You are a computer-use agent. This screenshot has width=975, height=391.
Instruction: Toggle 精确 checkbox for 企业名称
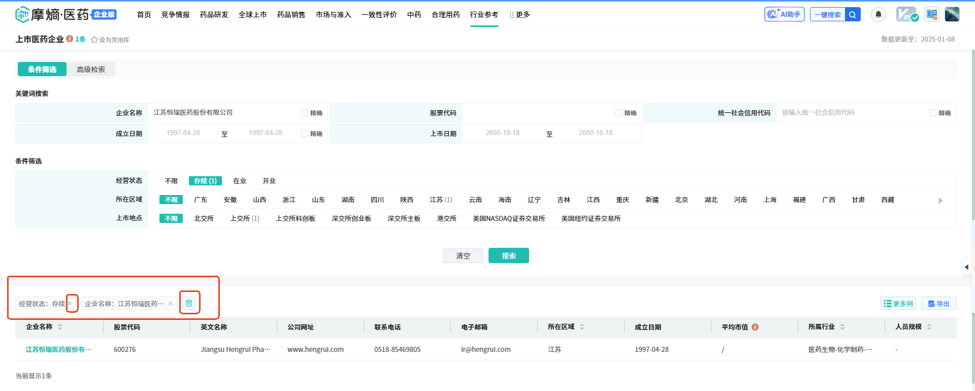(305, 113)
